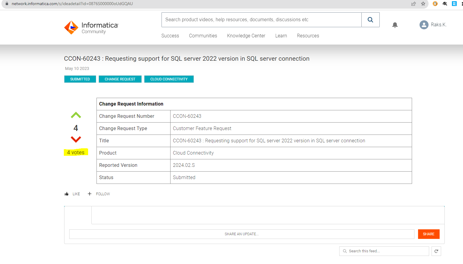463x264 pixels.
Task: Click the browser share page icon
Action: 414,4
